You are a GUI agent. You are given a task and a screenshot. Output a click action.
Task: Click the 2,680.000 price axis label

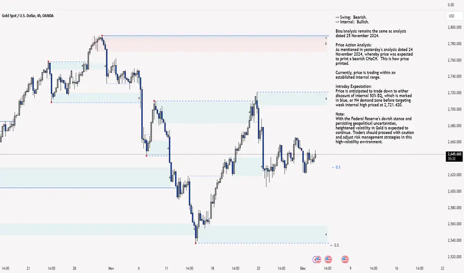(454, 126)
